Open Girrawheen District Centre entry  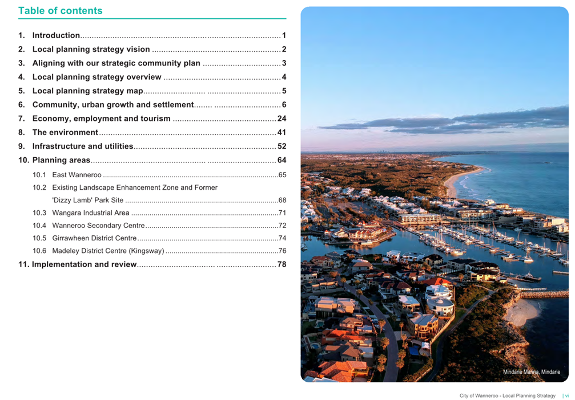click(x=159, y=238)
